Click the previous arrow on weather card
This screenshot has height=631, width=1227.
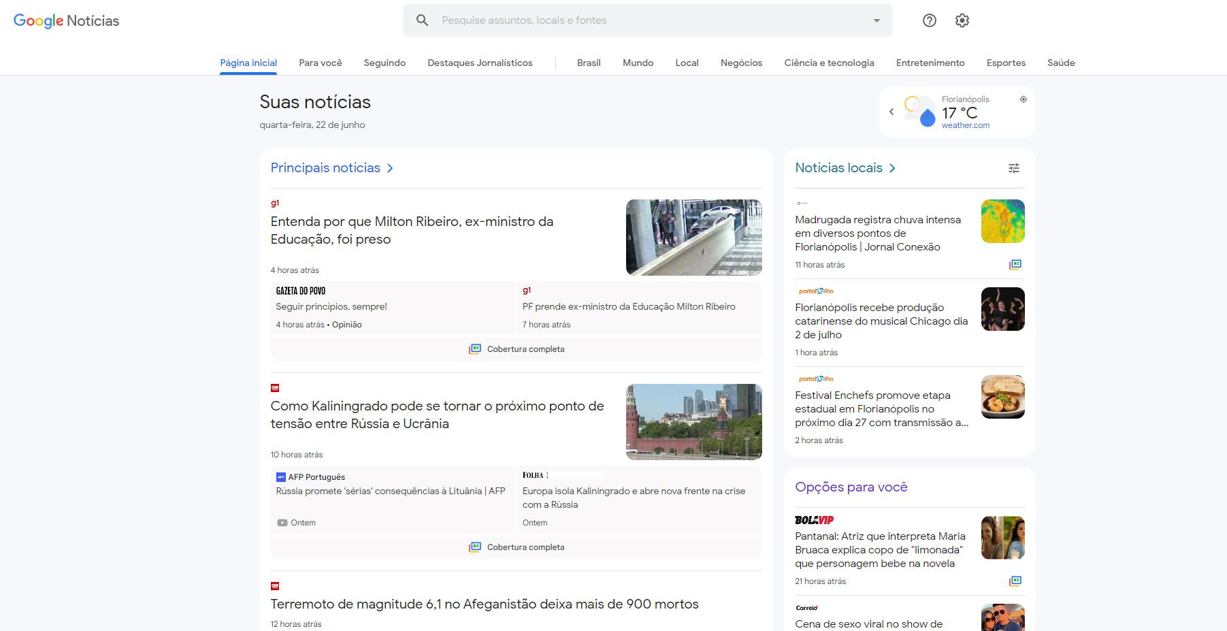point(891,112)
